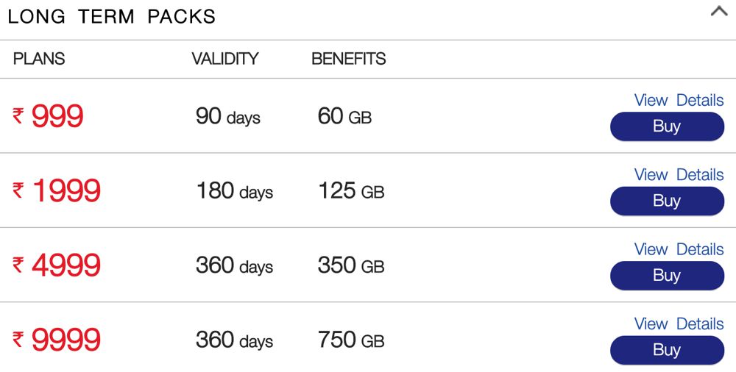The image size is (736, 372).
Task: Click Buy for the ₹9999 plan
Action: [x=667, y=350]
